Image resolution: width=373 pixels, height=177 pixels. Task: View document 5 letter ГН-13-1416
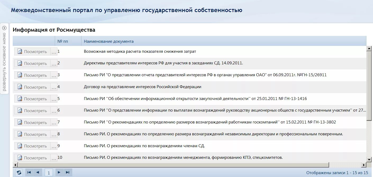[x=32, y=99]
